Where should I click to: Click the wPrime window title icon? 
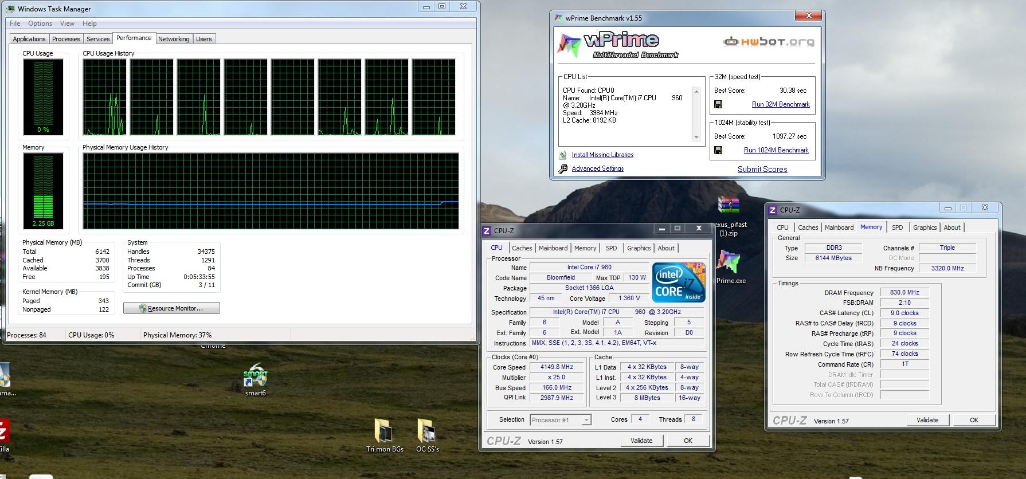[x=558, y=18]
